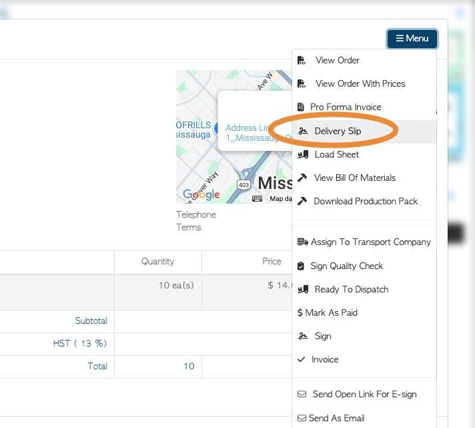The height and width of the screenshot is (428, 475).
Task: Click the Assign To Transport Company truck icon
Action: [302, 242]
